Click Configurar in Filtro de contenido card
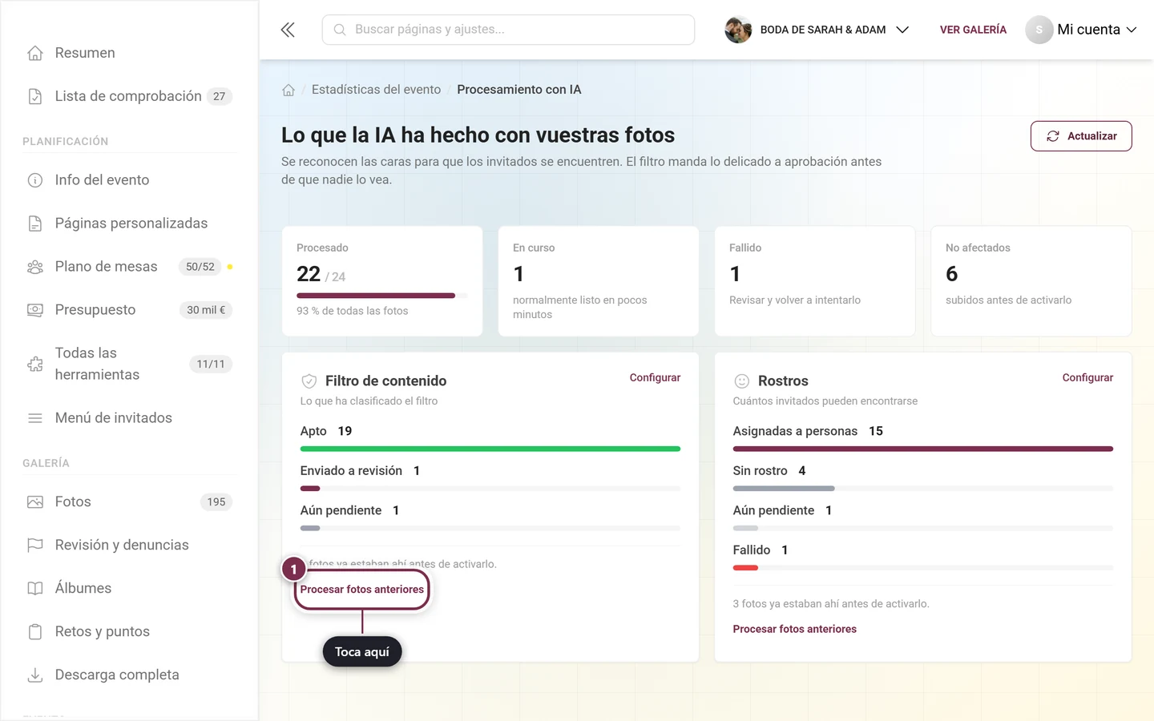The width and height of the screenshot is (1154, 721). pos(655,377)
